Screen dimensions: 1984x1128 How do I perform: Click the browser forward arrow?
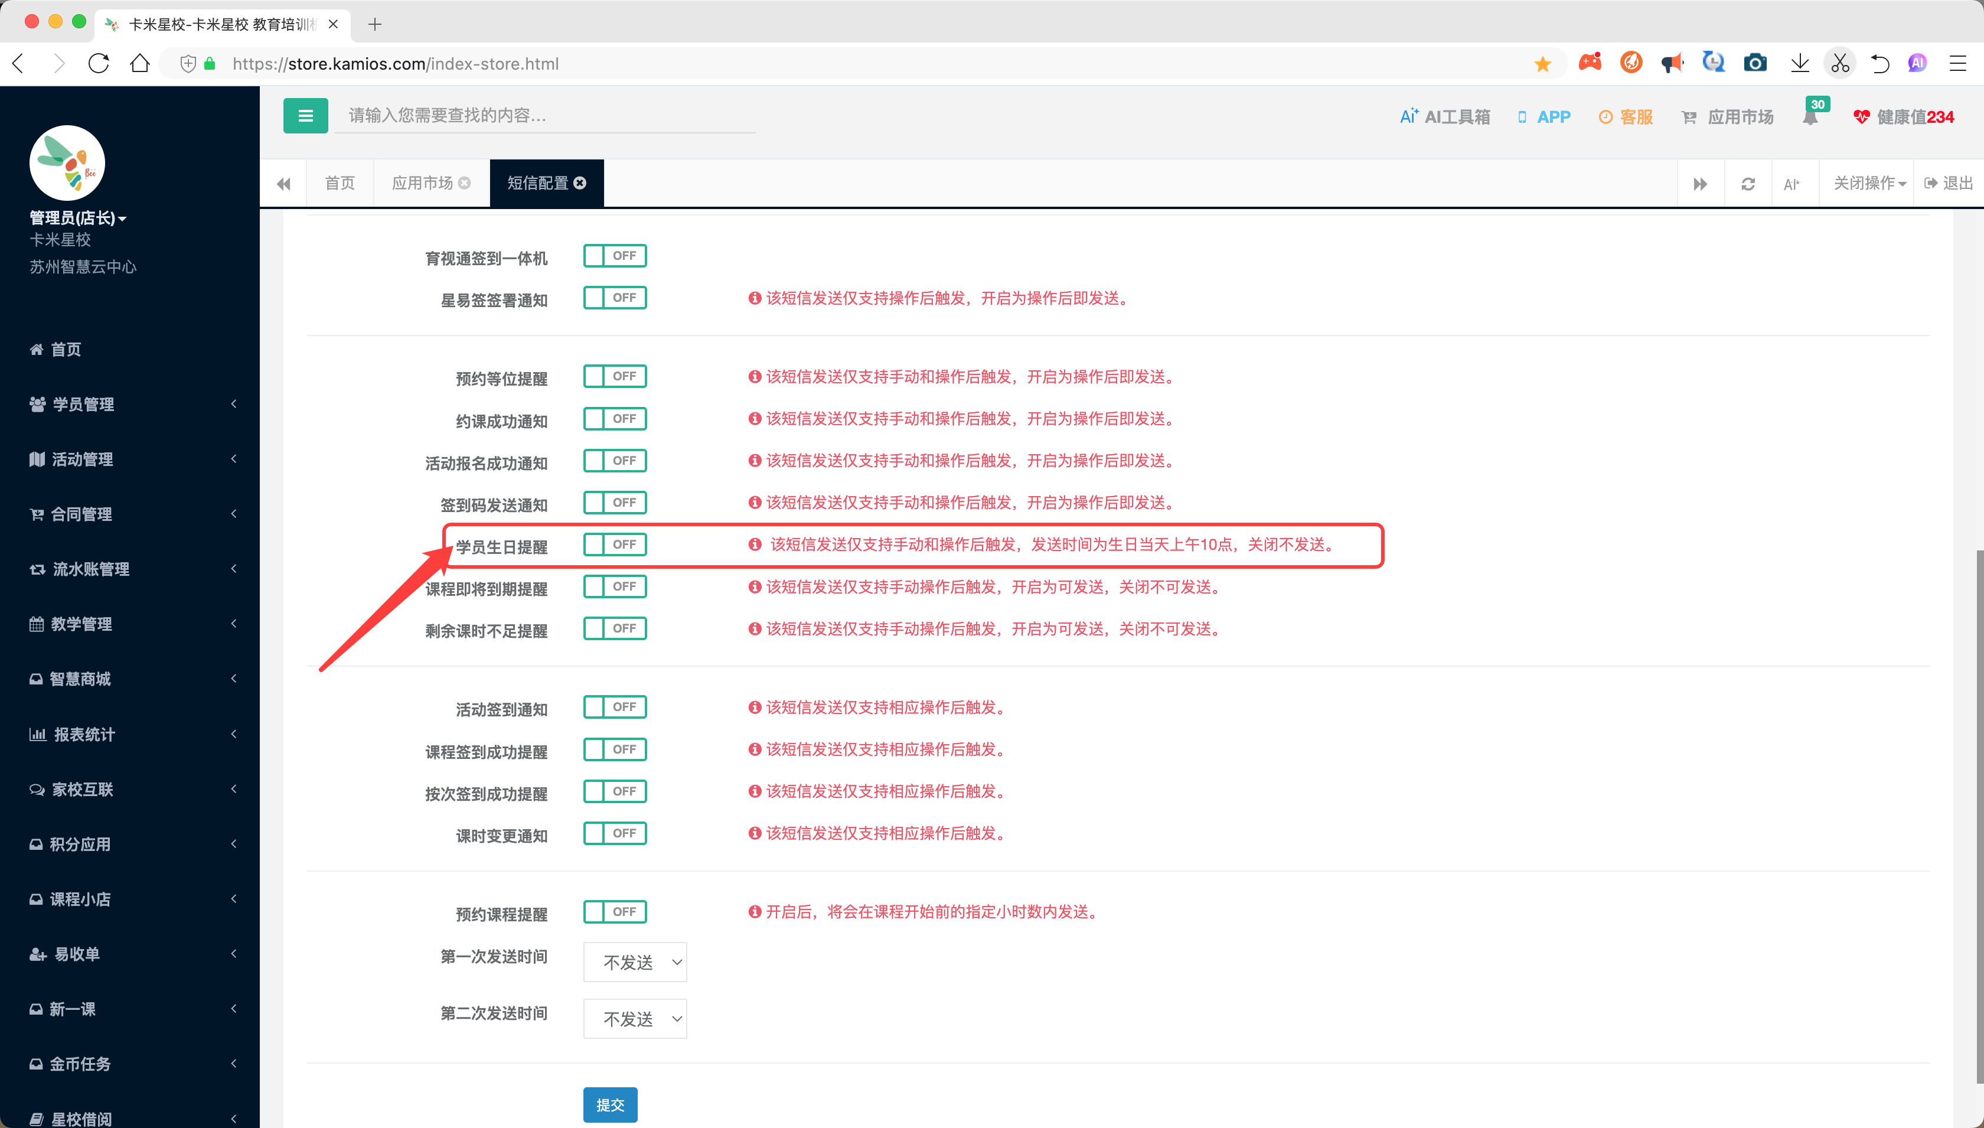point(59,64)
